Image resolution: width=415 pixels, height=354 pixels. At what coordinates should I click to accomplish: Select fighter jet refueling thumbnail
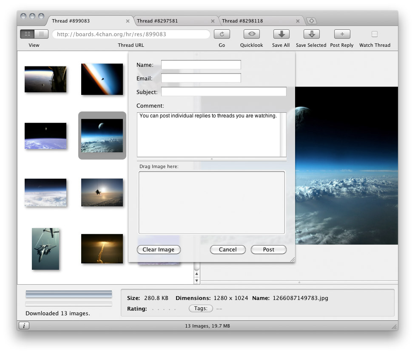click(45, 249)
